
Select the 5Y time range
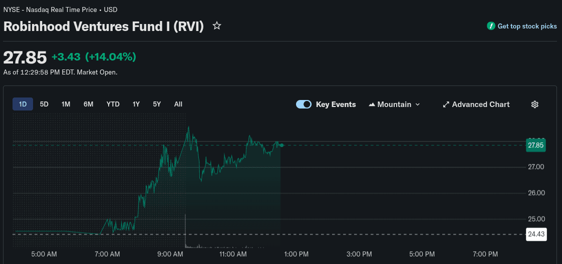pyautogui.click(x=157, y=104)
